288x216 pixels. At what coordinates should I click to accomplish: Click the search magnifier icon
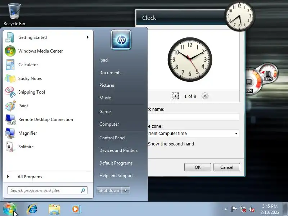pyautogui.click(x=83, y=190)
